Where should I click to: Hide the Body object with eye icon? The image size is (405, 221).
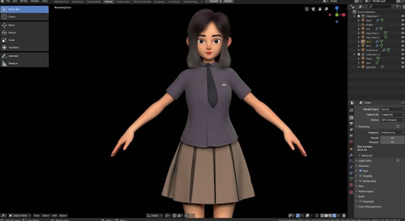(403, 20)
